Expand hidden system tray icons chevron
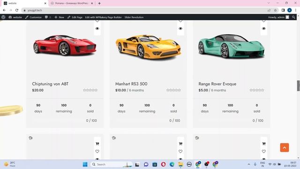 [249, 164]
